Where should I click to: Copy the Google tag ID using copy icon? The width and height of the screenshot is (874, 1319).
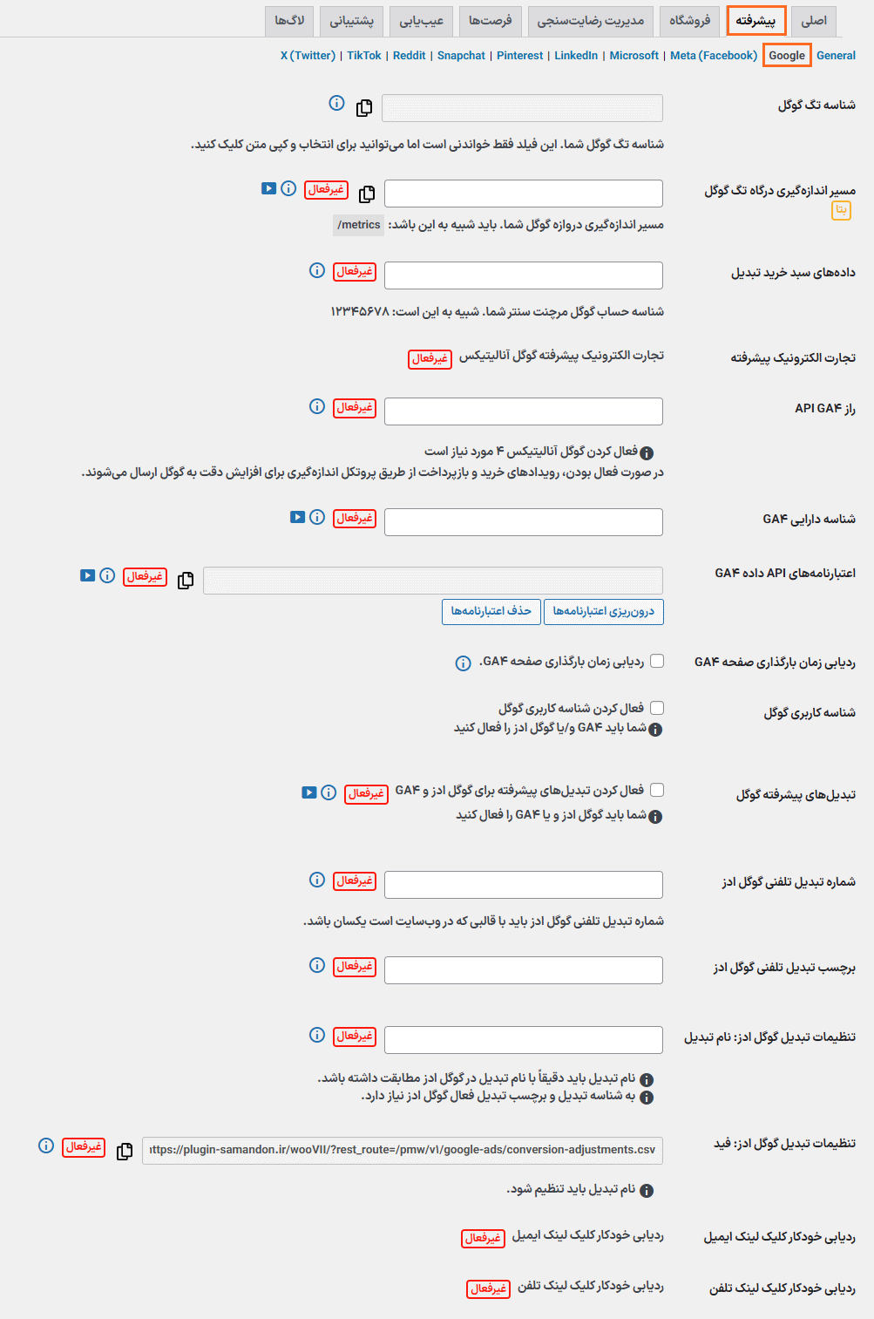click(364, 109)
